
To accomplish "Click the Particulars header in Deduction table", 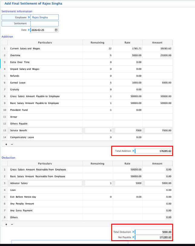I will pos(45,163).
